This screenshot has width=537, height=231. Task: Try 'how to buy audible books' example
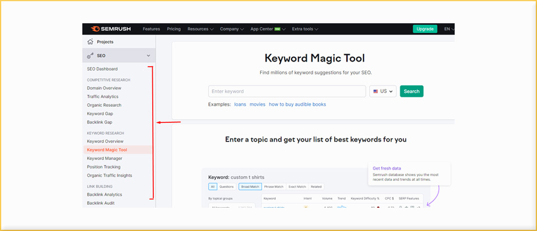(x=297, y=104)
